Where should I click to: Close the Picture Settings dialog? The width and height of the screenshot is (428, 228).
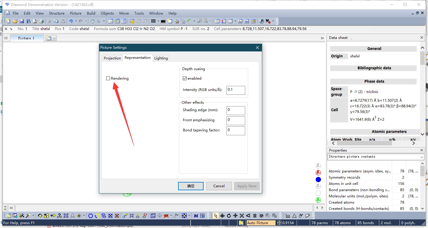point(257,48)
